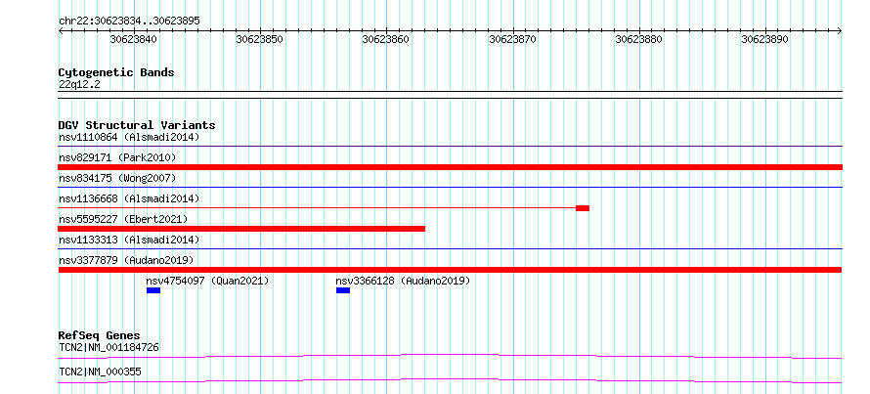Click the small red block of nsv1136668

[x=583, y=208]
